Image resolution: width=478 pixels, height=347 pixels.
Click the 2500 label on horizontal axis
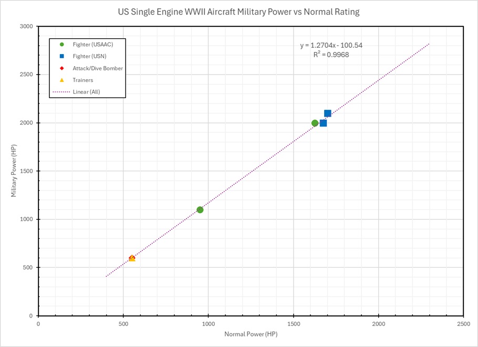(x=463, y=323)
